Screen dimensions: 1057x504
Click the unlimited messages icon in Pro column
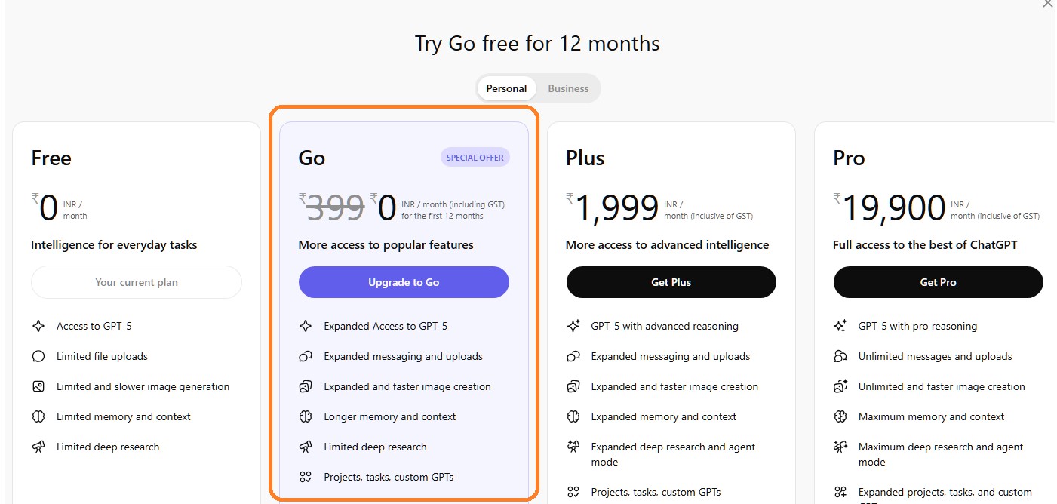(840, 355)
